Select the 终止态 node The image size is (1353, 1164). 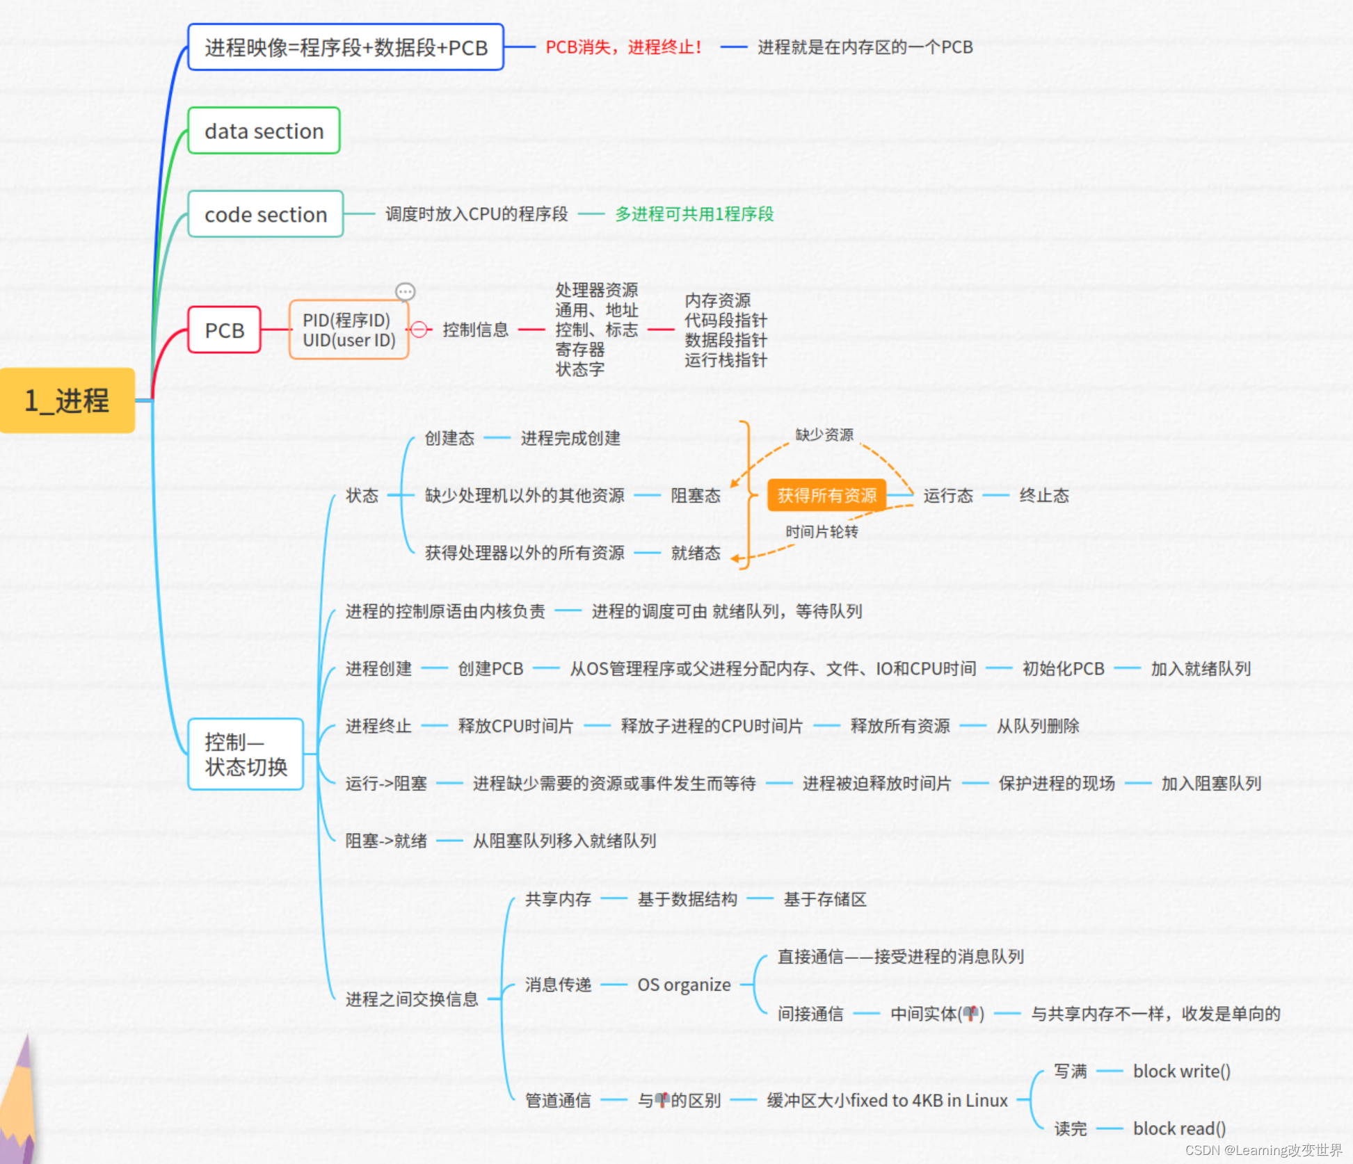point(1044,495)
